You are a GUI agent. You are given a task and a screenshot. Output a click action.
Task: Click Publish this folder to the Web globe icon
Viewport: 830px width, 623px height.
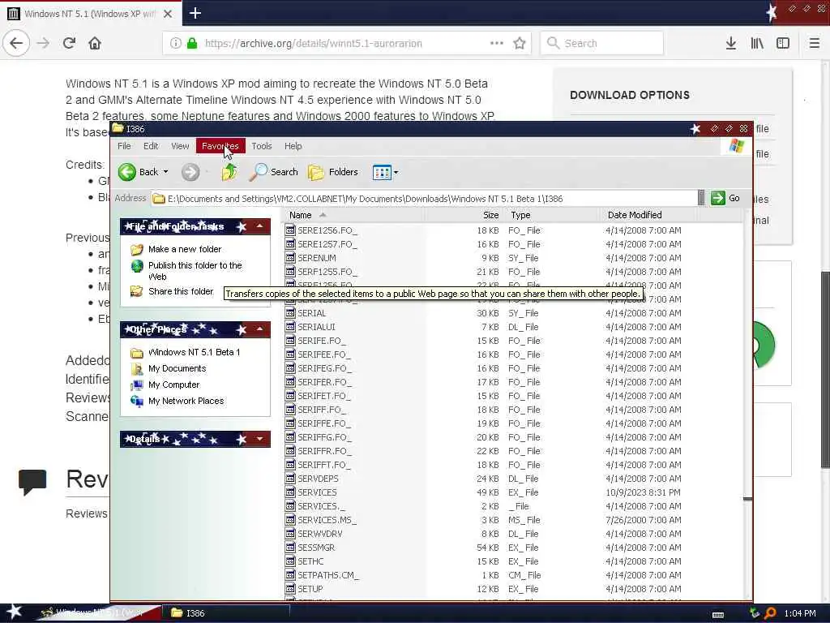(x=137, y=265)
